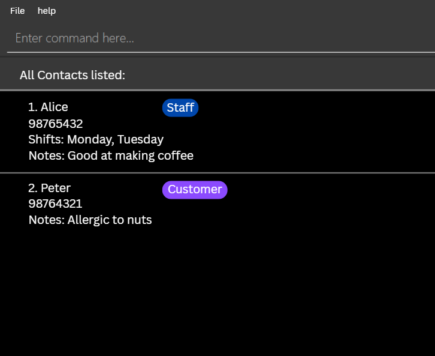Open the File menu
The image size is (435, 356).
coord(17,11)
